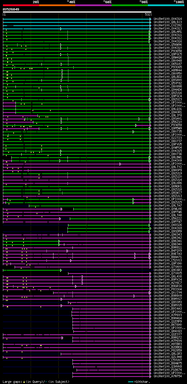Select hit UniRef100_P93659
The image size is (187, 384).
(168, 125)
